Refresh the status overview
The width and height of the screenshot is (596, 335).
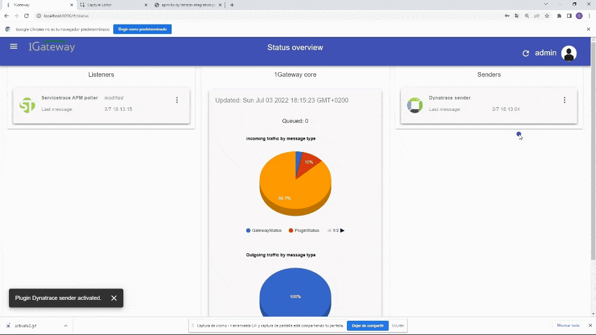click(526, 53)
